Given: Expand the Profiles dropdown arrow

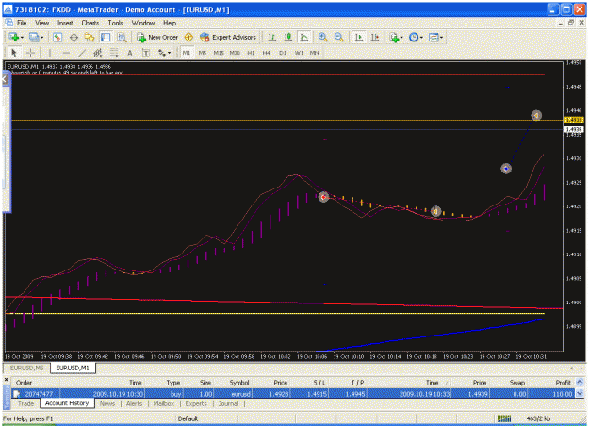Looking at the screenshot, I should [x=41, y=38].
